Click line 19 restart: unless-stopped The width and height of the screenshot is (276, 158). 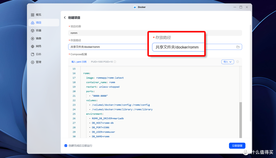[103, 87]
